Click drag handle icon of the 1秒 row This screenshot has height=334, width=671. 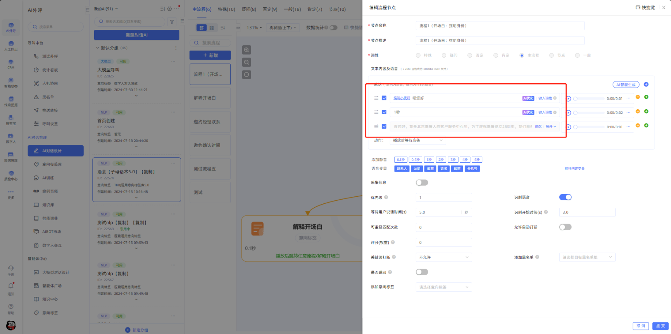pyautogui.click(x=376, y=112)
